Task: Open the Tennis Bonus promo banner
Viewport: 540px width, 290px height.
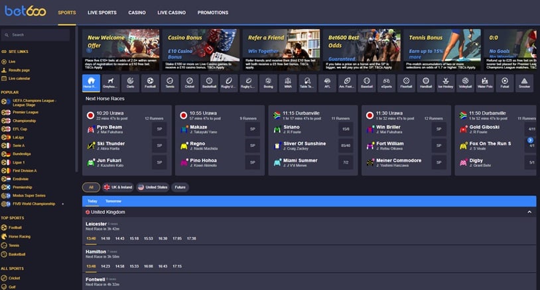Action: (442, 50)
